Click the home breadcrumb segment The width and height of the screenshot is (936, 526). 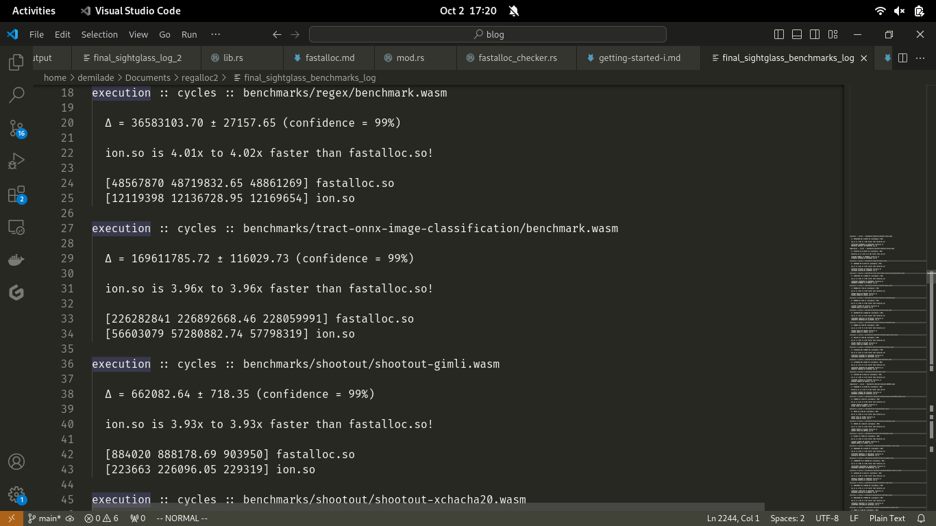coord(55,77)
